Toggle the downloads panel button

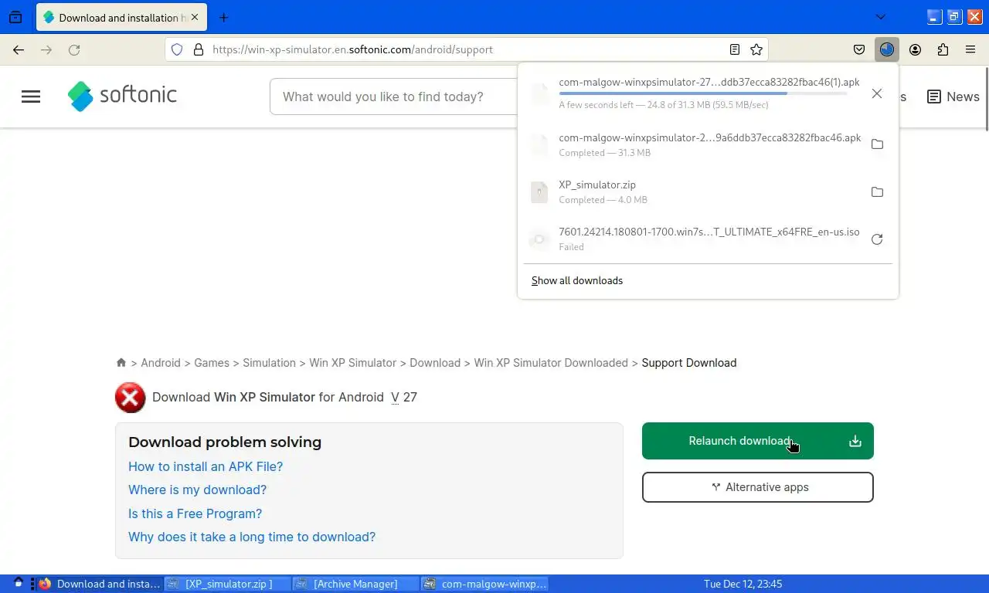pyautogui.click(x=887, y=49)
